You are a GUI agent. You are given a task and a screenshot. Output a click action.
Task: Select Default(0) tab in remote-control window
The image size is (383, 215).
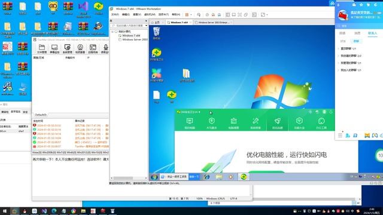[41, 115]
